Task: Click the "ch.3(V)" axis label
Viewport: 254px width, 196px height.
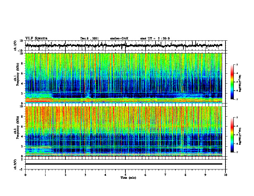Action: (x=15, y=164)
